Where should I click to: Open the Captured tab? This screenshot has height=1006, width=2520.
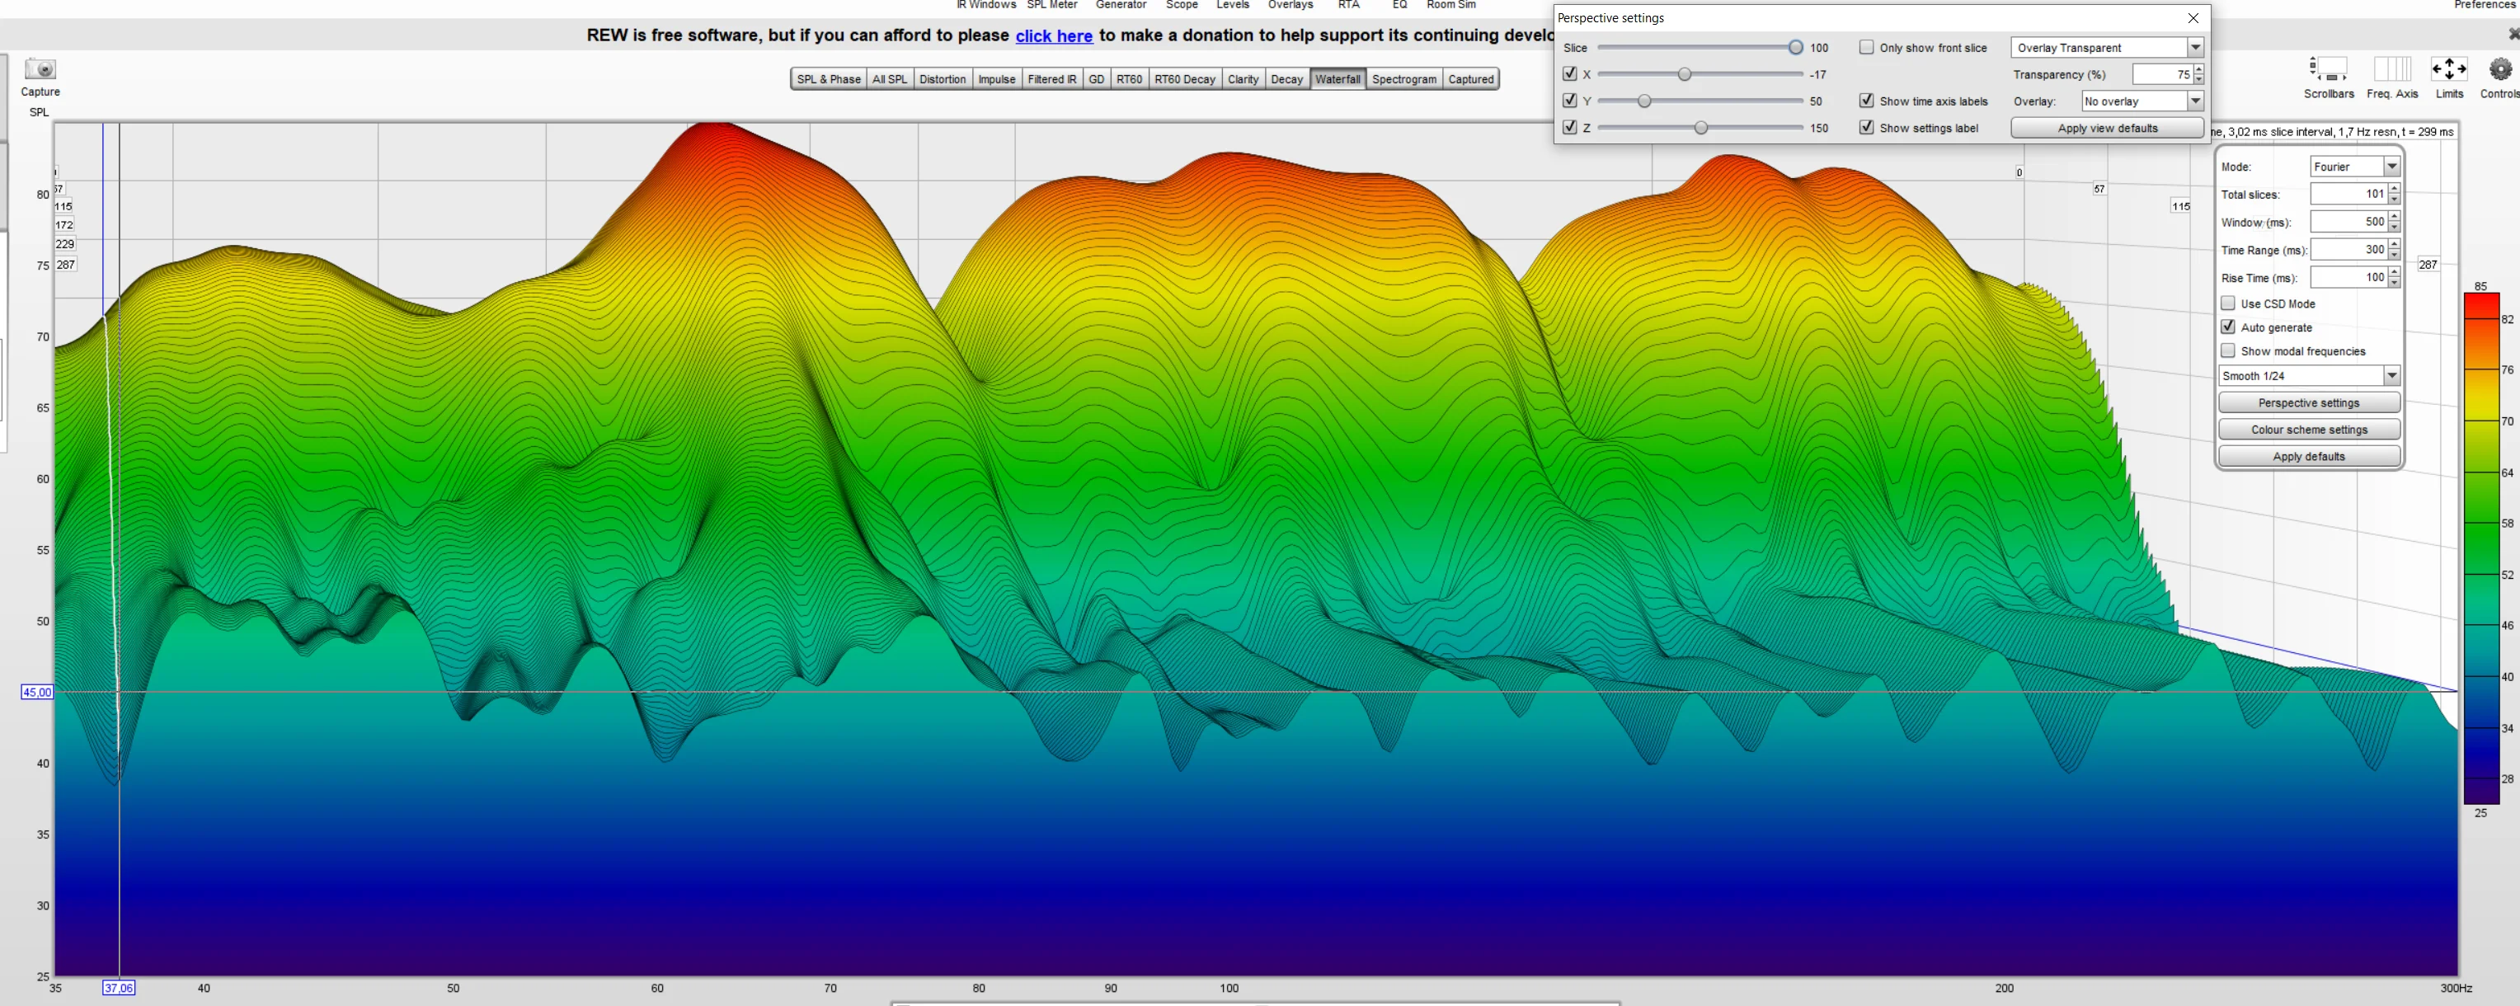[x=1470, y=79]
